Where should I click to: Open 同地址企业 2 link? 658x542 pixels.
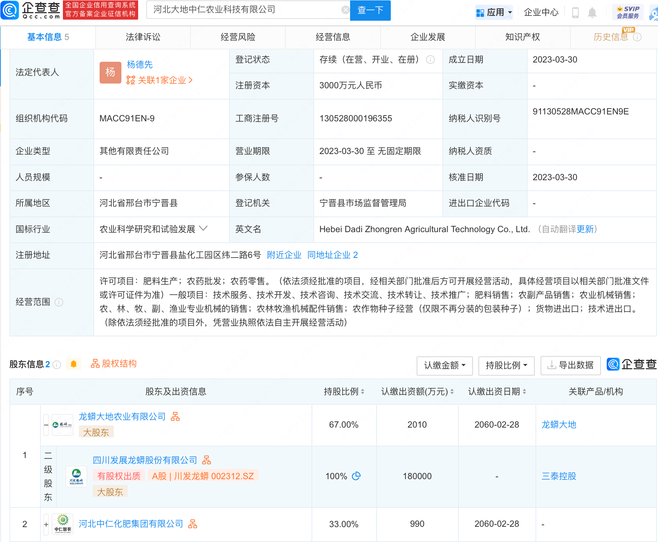[x=332, y=255]
